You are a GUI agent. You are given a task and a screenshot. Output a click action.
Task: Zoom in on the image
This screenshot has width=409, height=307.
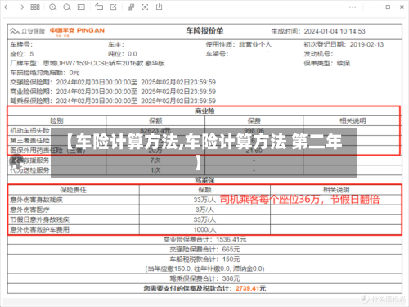tap(52, 7)
